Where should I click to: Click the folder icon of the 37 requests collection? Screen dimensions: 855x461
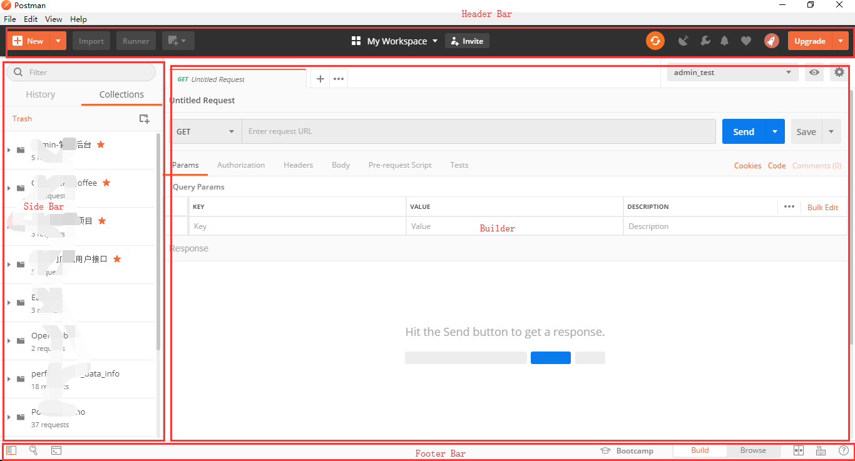click(x=21, y=417)
